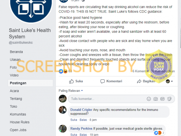Click the sticker icon in comment box

[x=169, y=99]
